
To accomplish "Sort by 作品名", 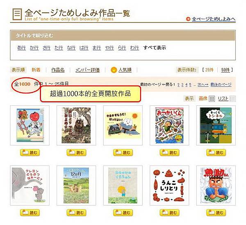I will pyautogui.click(x=58, y=70).
